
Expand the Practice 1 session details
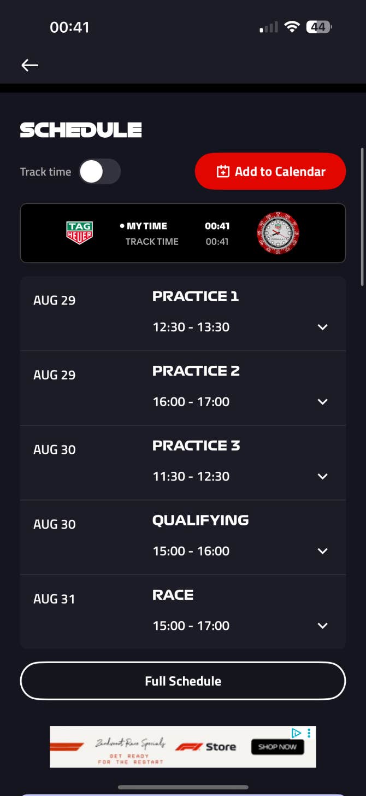(323, 327)
